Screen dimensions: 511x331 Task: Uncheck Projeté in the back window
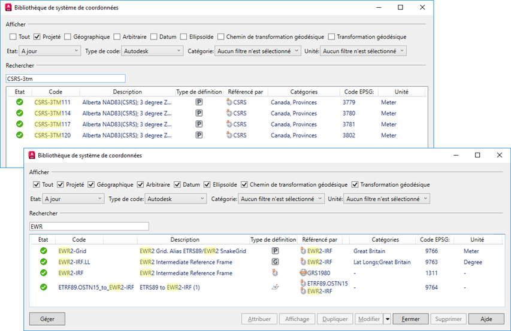click(37, 37)
